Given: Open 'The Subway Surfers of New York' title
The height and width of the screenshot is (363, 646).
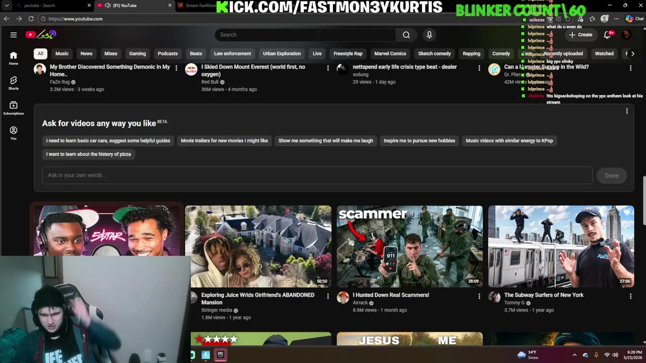Looking at the screenshot, I should click(x=544, y=295).
